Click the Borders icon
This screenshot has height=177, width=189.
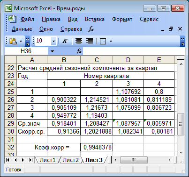click(103, 41)
